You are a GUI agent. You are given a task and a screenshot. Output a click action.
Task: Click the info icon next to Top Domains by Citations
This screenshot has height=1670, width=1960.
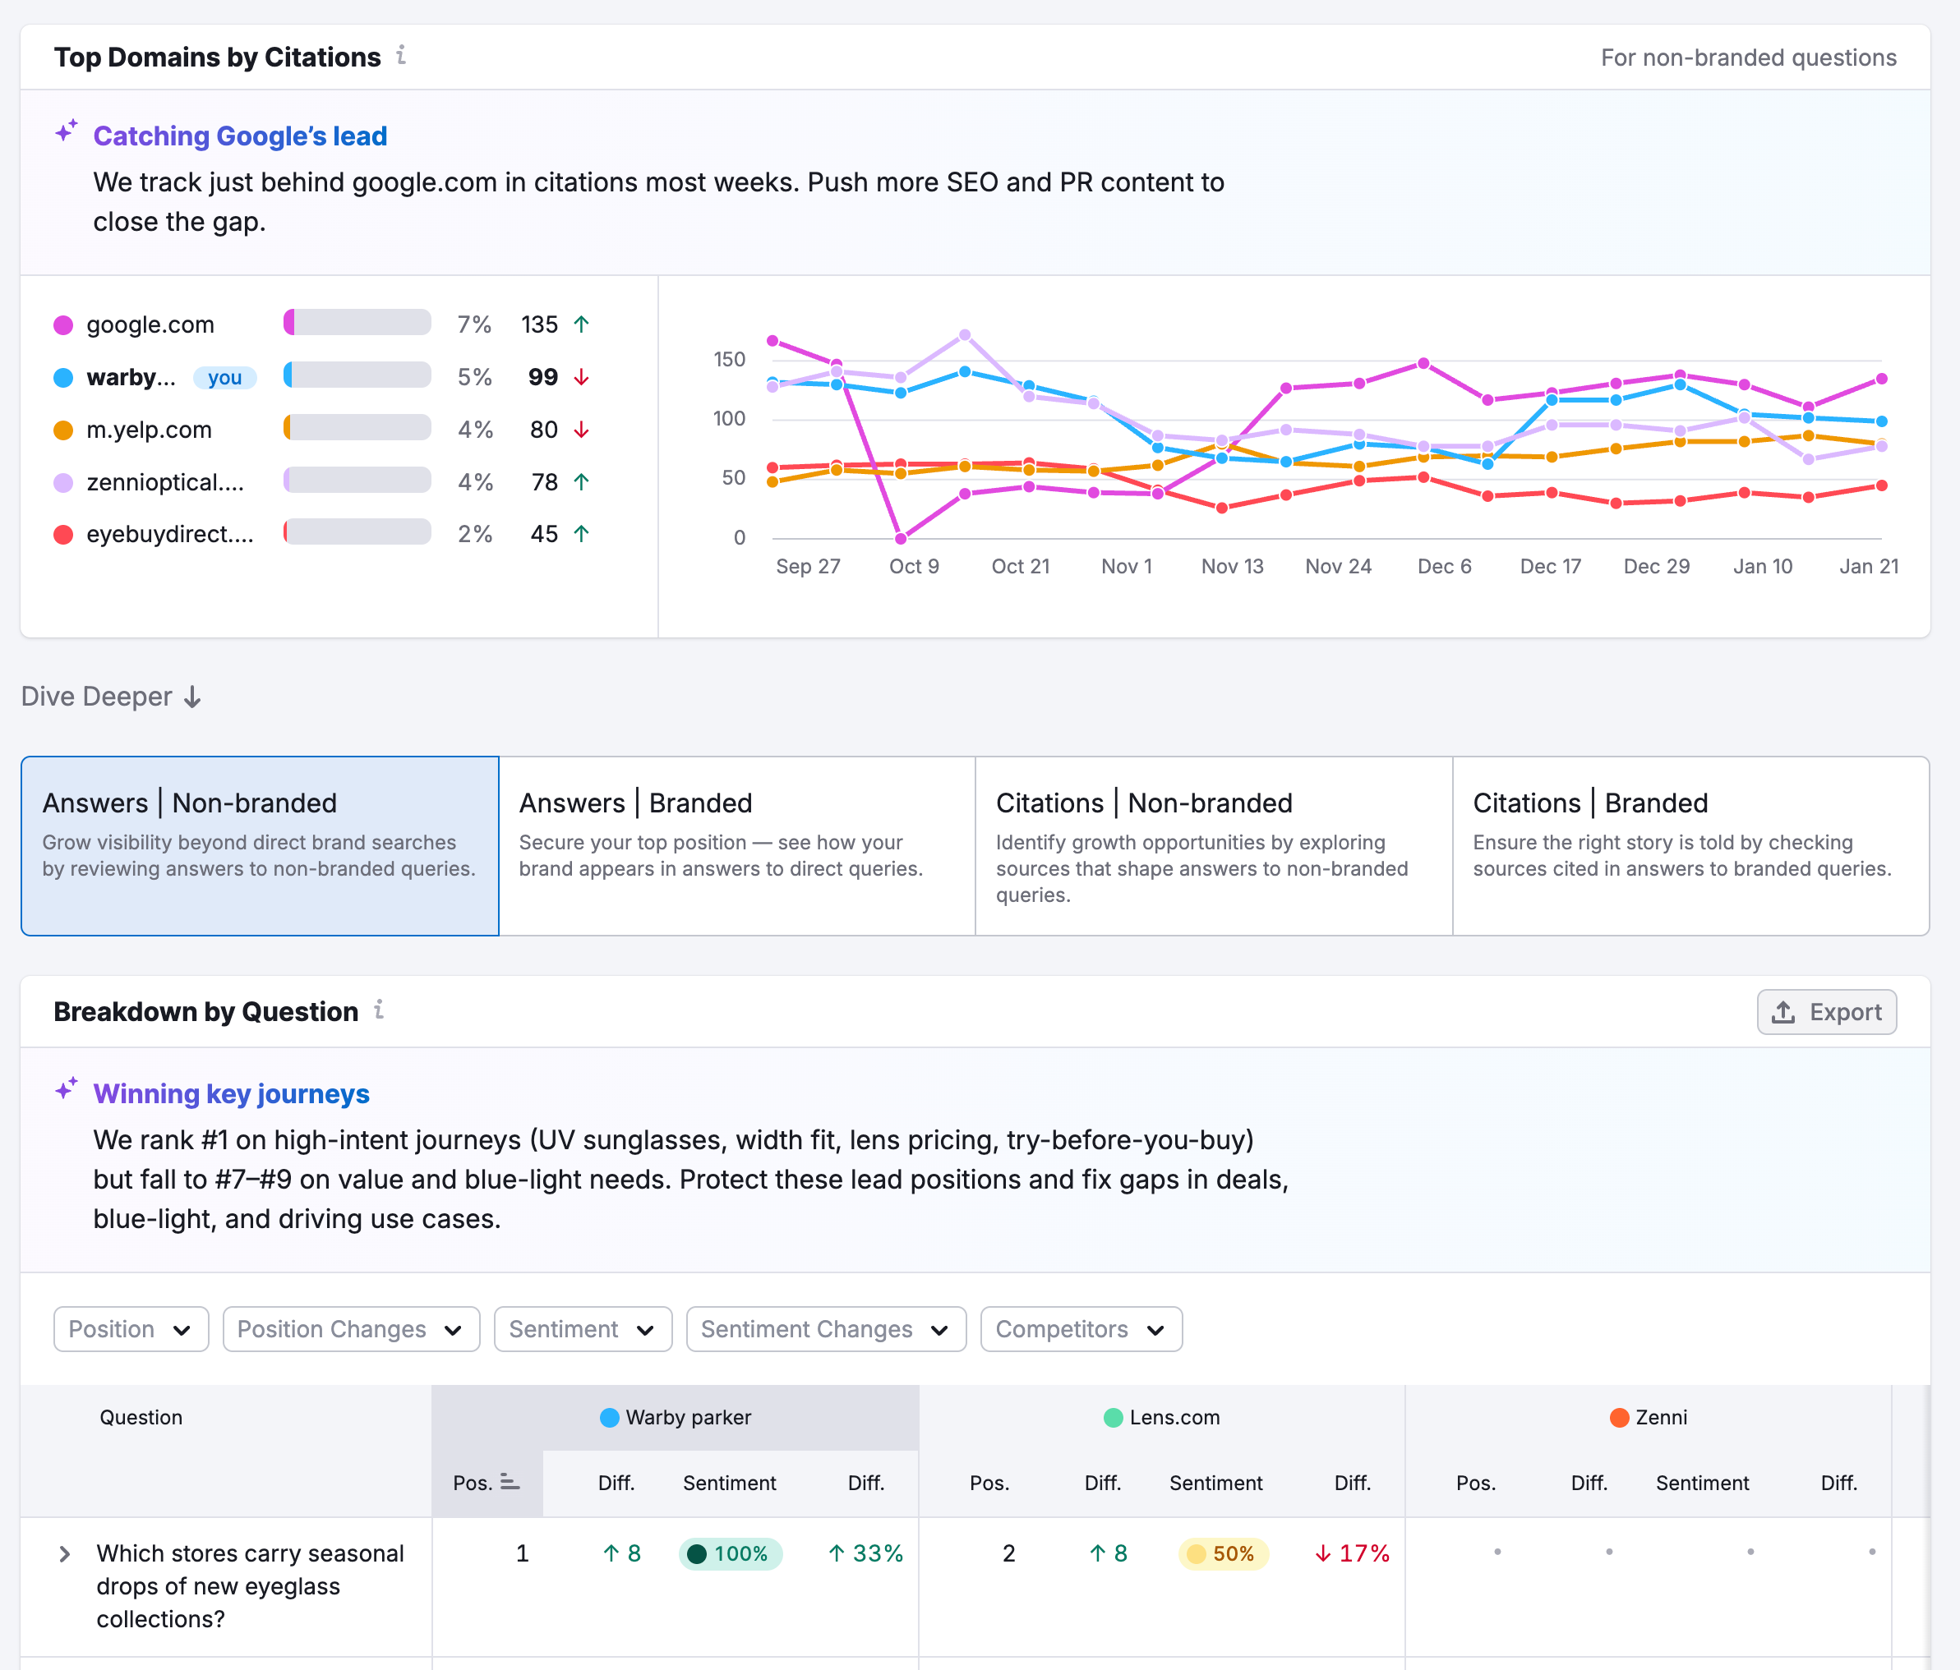(x=401, y=56)
